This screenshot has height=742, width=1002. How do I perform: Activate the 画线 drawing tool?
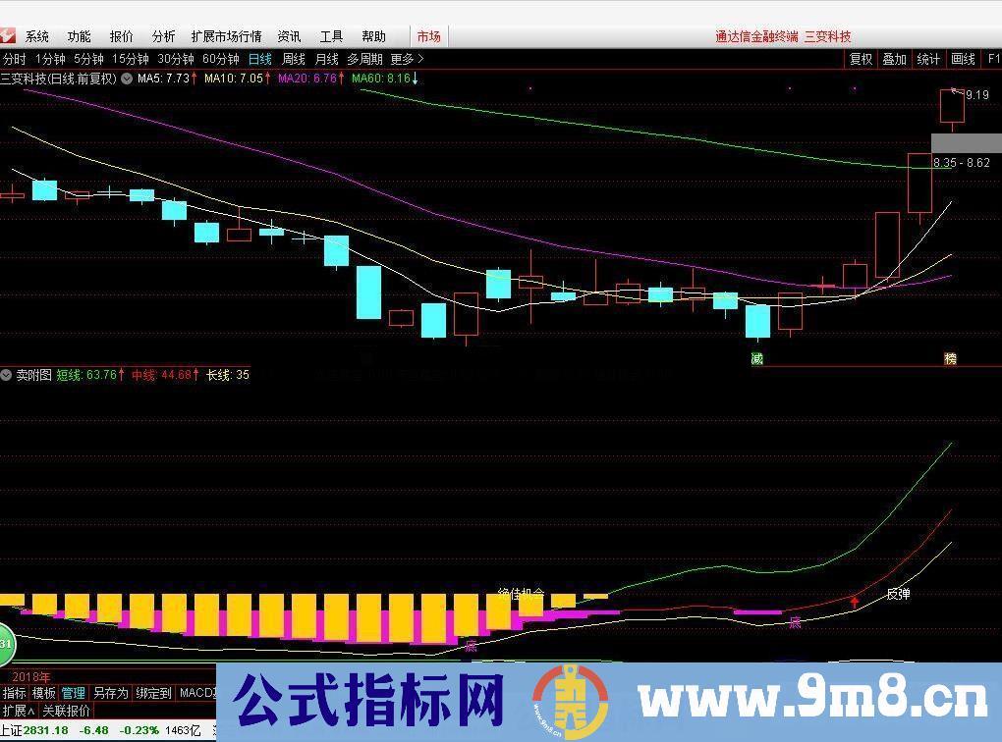pyautogui.click(x=962, y=59)
